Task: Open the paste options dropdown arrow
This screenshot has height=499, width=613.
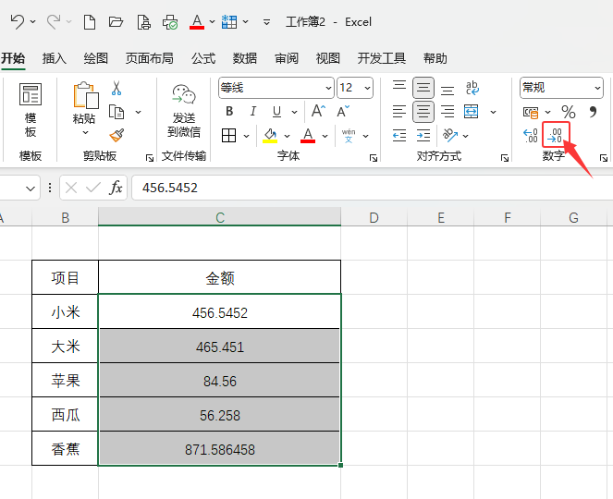Action: coord(85,132)
